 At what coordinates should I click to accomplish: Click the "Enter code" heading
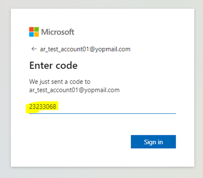(x=53, y=65)
